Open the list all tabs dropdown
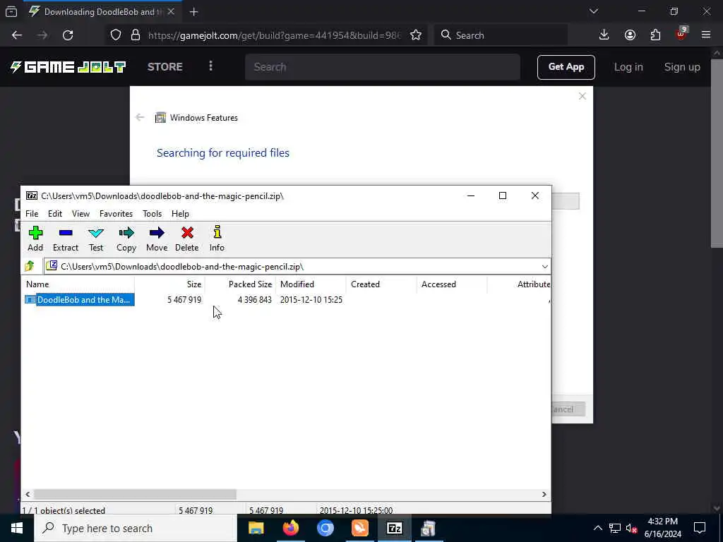The height and width of the screenshot is (542, 723). tap(593, 11)
